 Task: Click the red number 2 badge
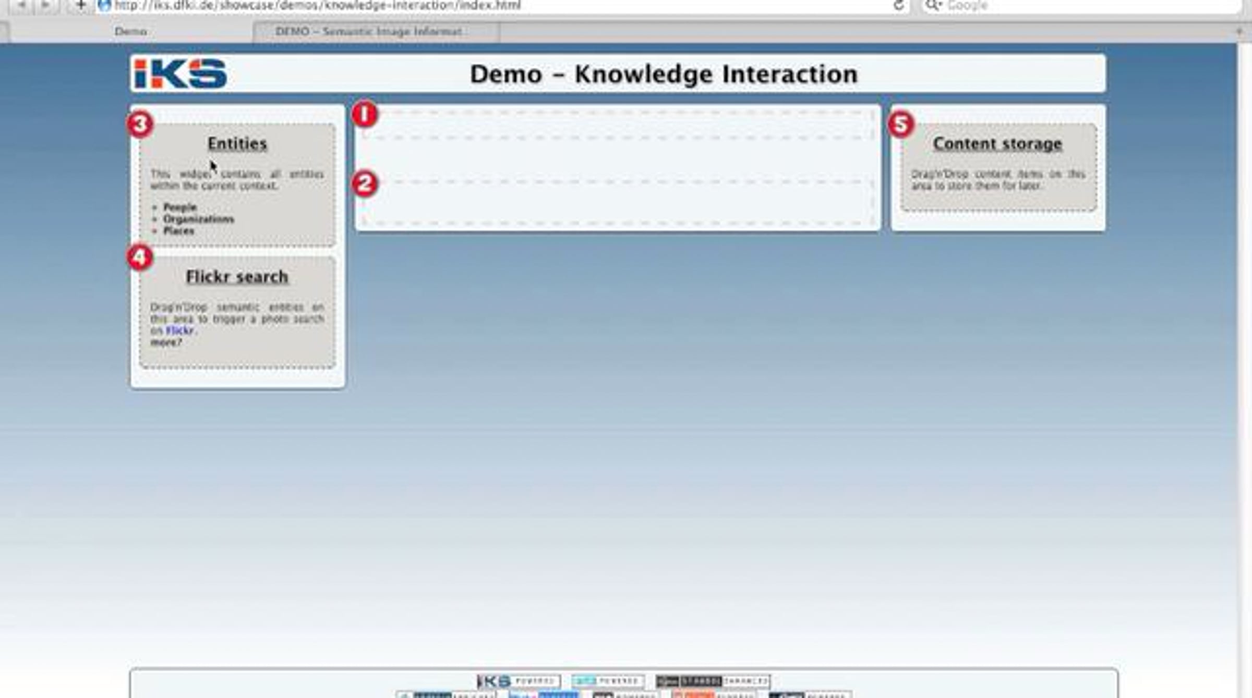coord(364,184)
